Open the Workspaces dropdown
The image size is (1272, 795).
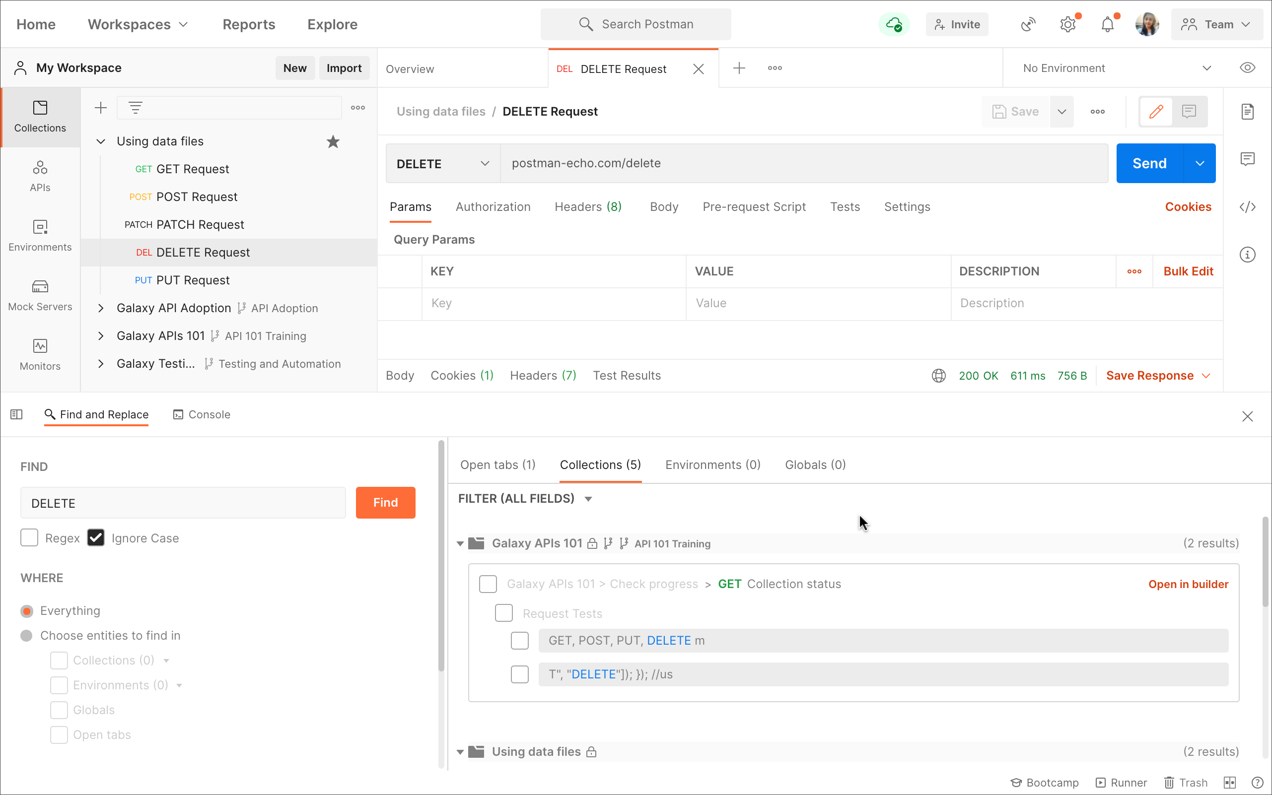138,24
